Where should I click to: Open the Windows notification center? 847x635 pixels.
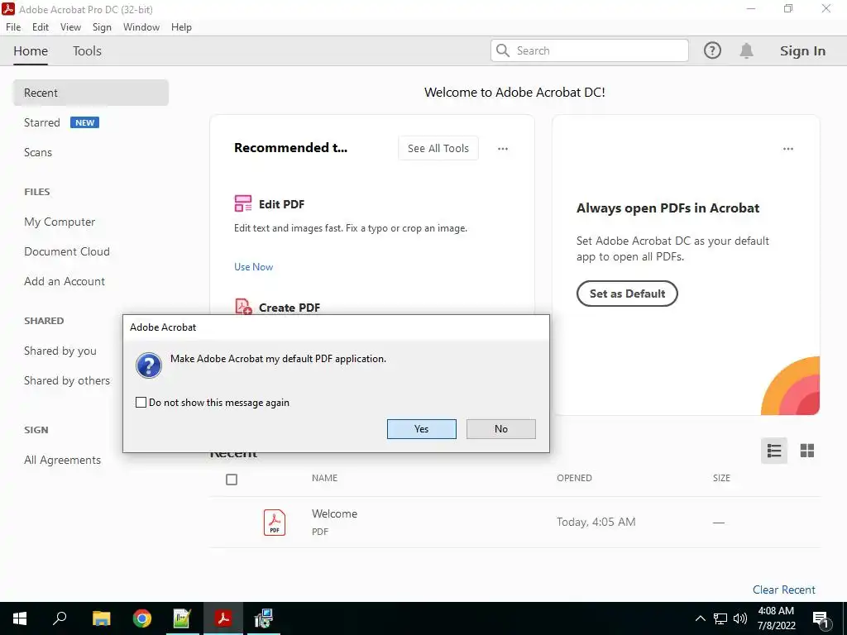coord(821,619)
